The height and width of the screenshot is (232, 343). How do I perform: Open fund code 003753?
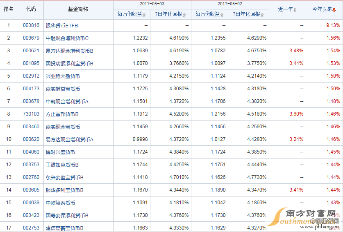pyautogui.click(x=31, y=165)
